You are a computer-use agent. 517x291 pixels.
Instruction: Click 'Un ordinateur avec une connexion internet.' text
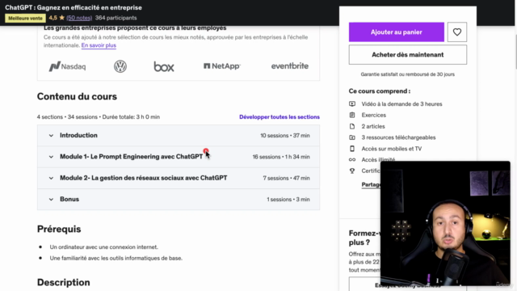coord(104,247)
